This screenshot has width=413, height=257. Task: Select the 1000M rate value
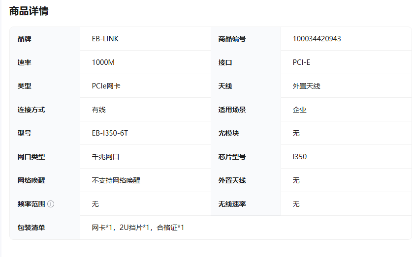coord(103,62)
